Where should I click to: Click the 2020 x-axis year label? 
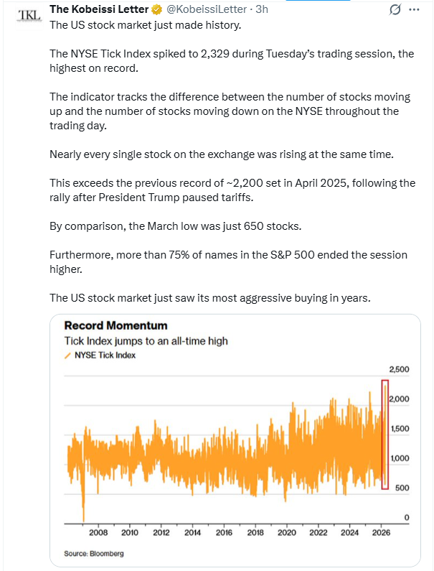click(287, 532)
